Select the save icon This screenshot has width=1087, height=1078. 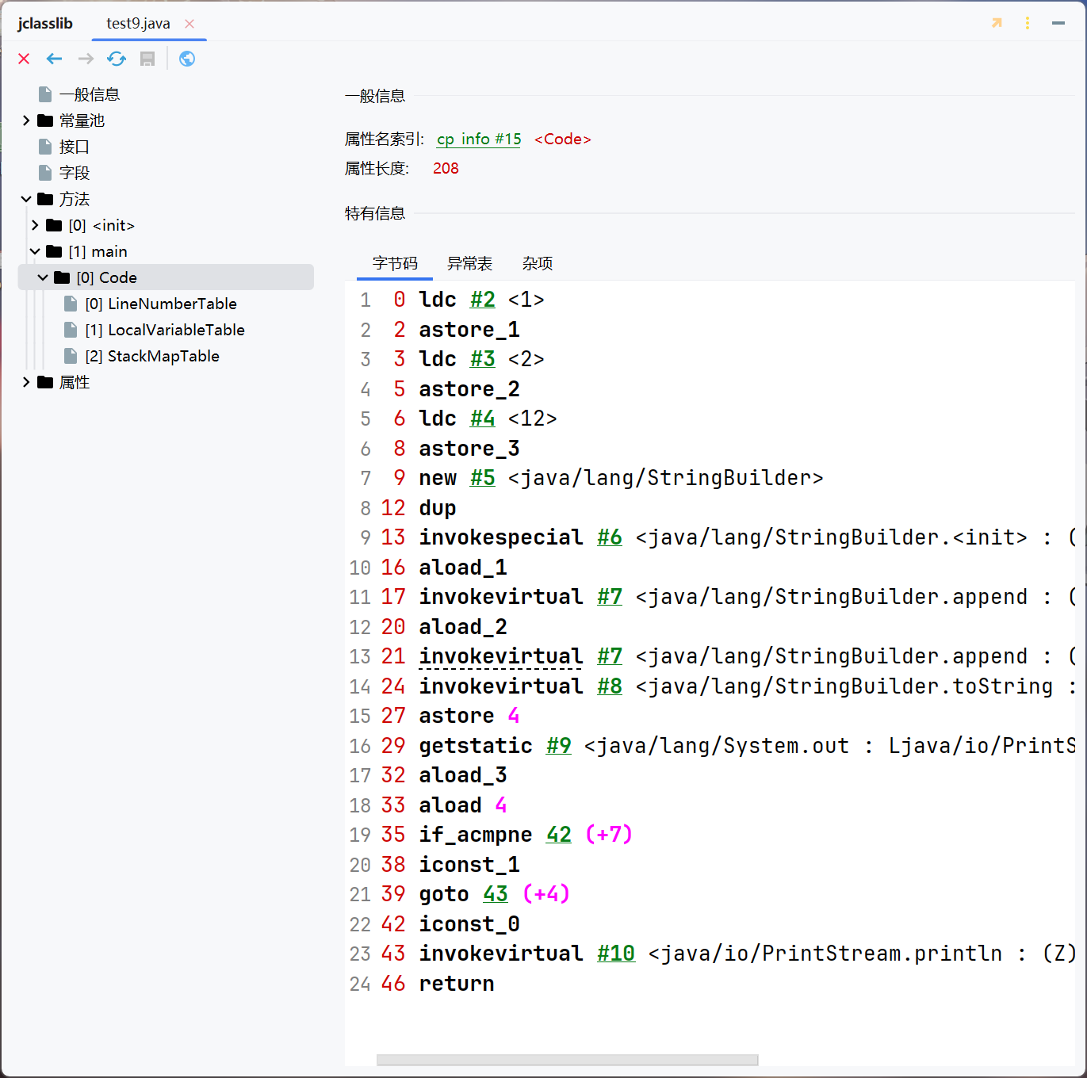pos(147,59)
